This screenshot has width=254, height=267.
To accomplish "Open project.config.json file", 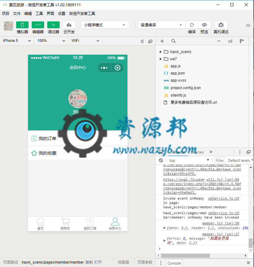I will point(186,88).
